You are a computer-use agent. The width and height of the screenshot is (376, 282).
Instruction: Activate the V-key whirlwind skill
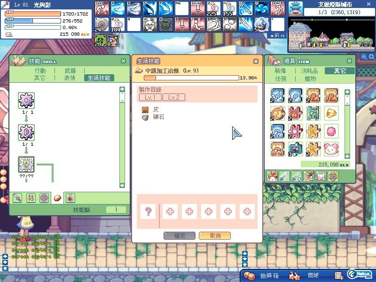coord(262,8)
